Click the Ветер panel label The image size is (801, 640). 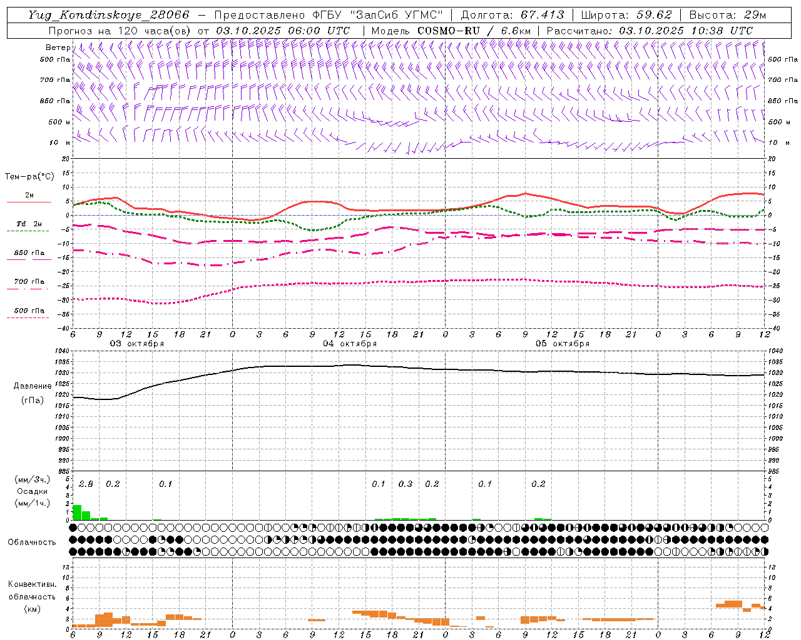58,47
